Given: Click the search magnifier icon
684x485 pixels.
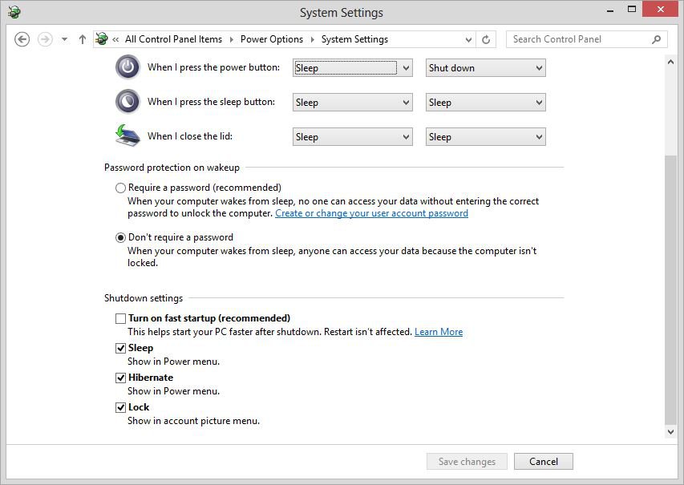Looking at the screenshot, I should 656,39.
